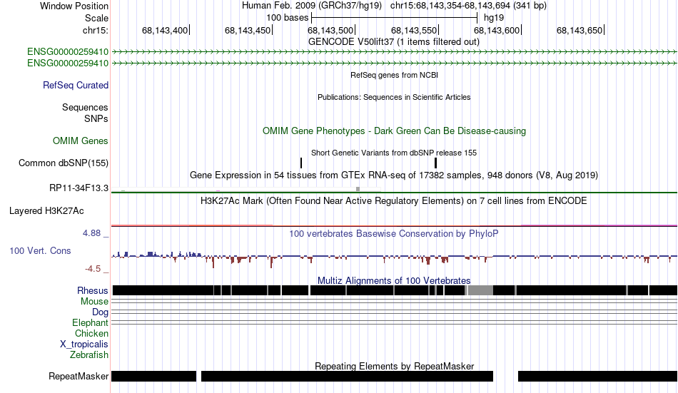Select first ENSG00000259410 gene label
The height and width of the screenshot is (393, 678).
pyautogui.click(x=68, y=52)
